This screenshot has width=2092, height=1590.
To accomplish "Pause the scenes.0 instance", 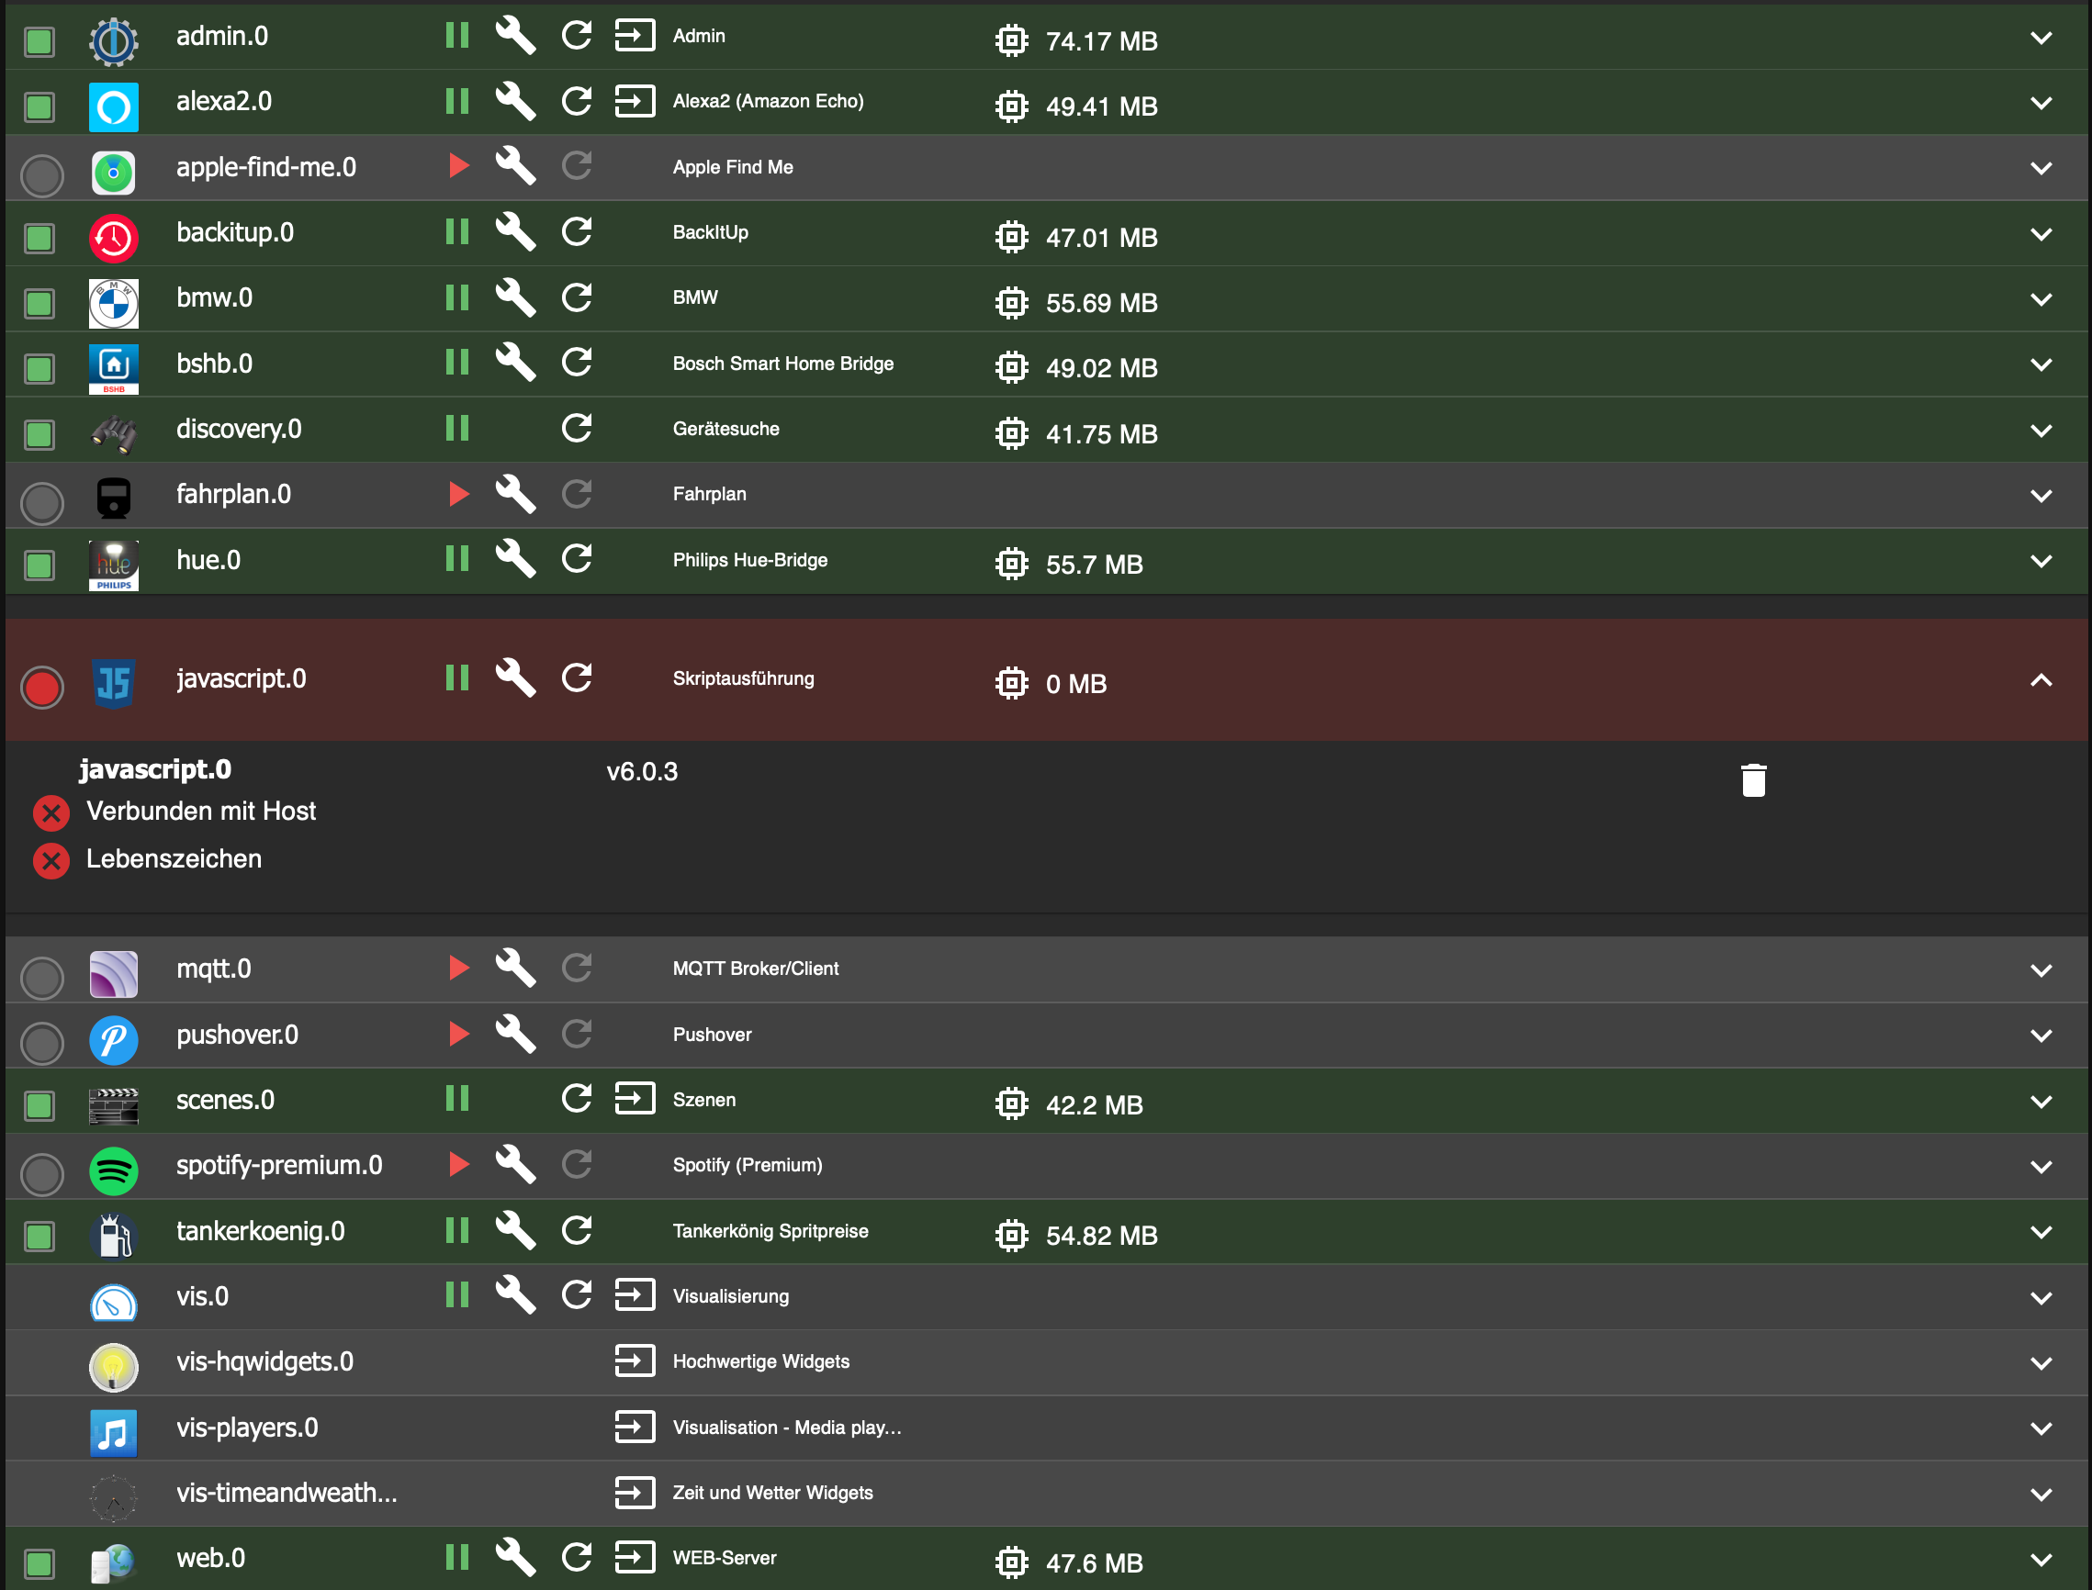I will 457,1099.
